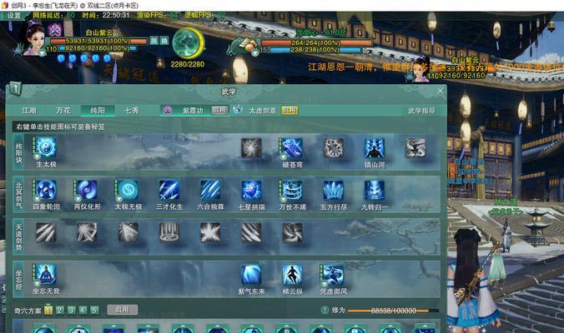Viewport: 564px width, 333px height.
Task: Select the 紫气东来 skill icon
Action: click(x=251, y=276)
